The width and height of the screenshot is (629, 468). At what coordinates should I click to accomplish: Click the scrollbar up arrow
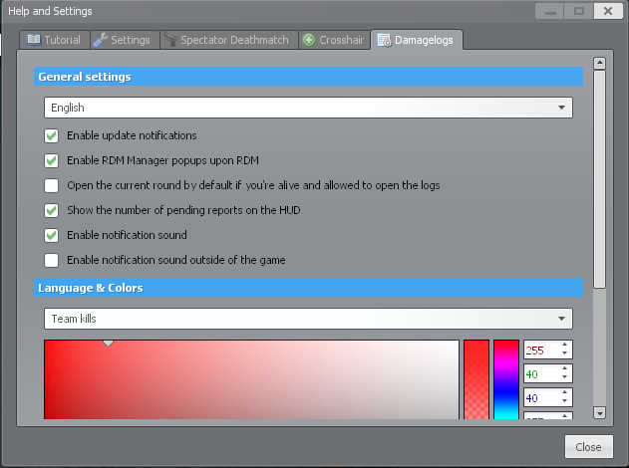pyautogui.click(x=599, y=63)
